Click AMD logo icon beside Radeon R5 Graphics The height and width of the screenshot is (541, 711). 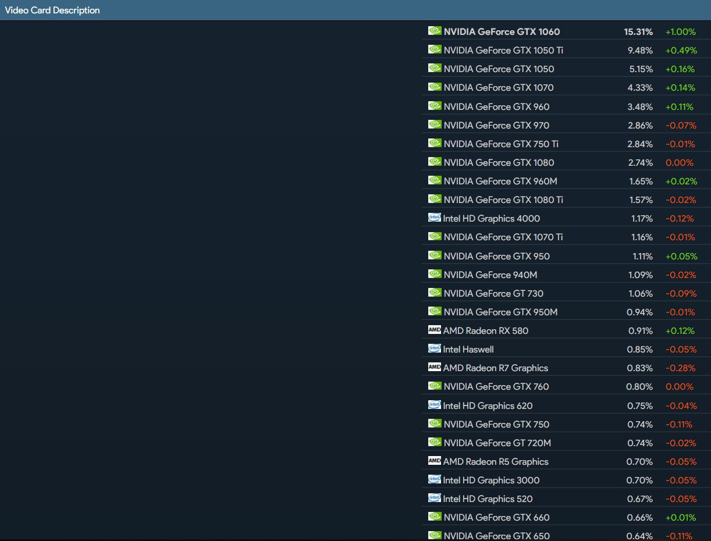click(x=434, y=461)
